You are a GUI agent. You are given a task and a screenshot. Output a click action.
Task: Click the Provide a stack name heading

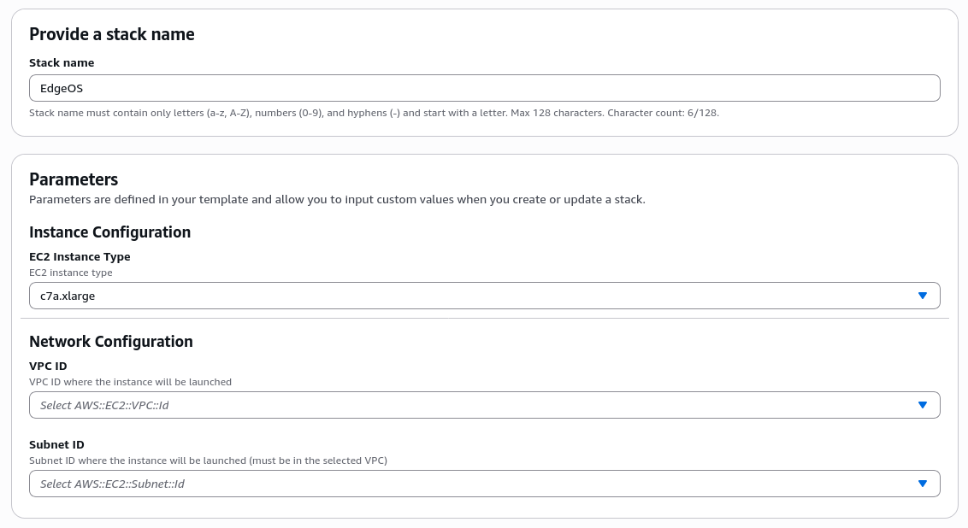112,35
